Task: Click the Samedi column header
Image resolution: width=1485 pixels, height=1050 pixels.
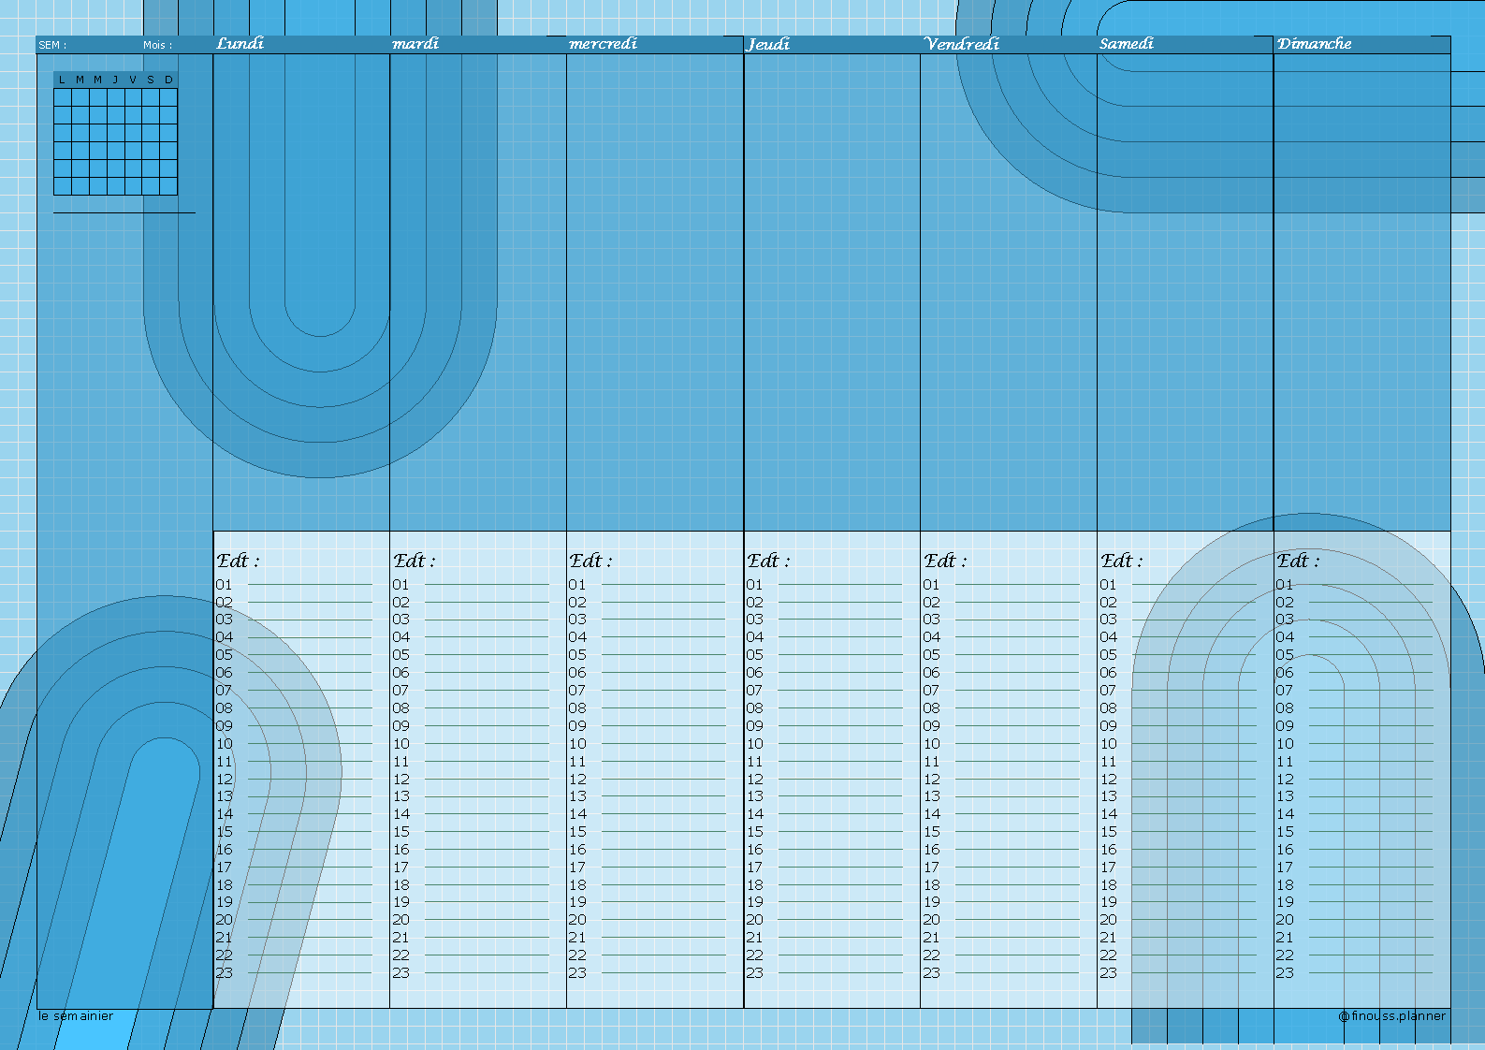Action: [1127, 44]
